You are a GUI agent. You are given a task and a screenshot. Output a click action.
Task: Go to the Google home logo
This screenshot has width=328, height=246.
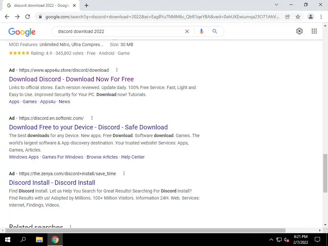22,32
